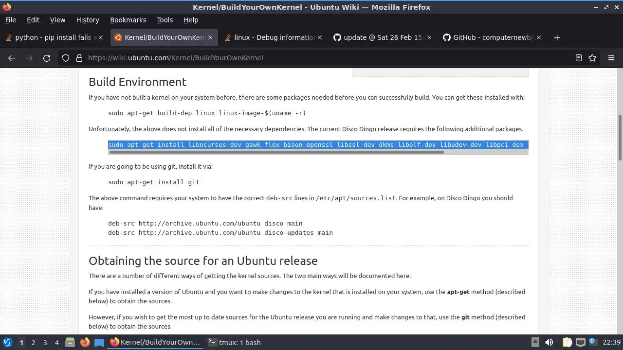The image size is (623, 350).
Task: Open the View menu
Action: [x=57, y=20]
